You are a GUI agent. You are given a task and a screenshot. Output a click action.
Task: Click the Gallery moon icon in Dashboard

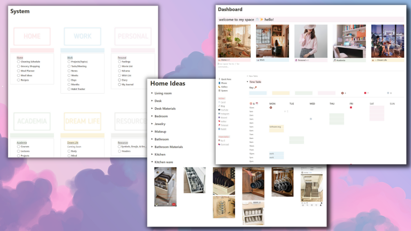click(x=219, y=87)
